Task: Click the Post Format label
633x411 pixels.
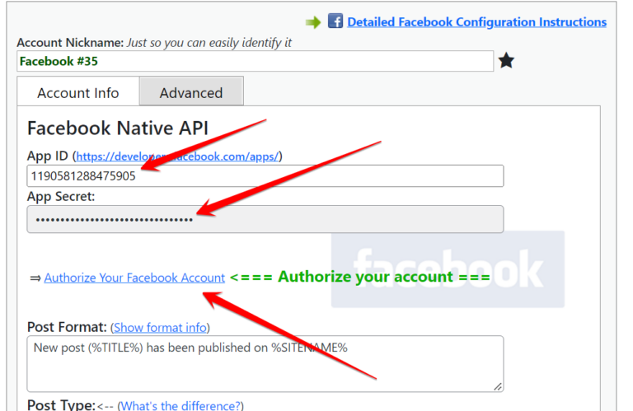Action: tap(67, 327)
